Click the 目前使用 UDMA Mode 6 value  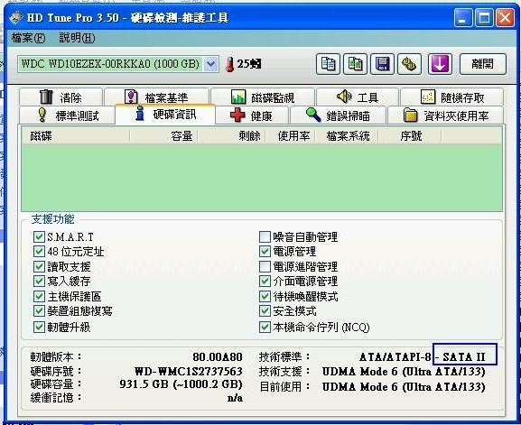click(404, 387)
